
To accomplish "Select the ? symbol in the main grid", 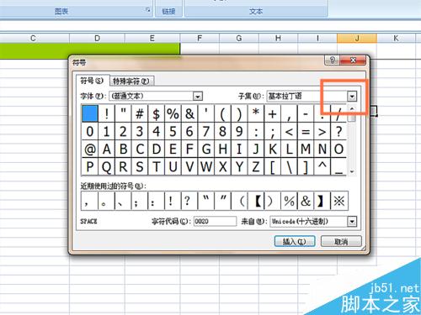I will [x=338, y=132].
